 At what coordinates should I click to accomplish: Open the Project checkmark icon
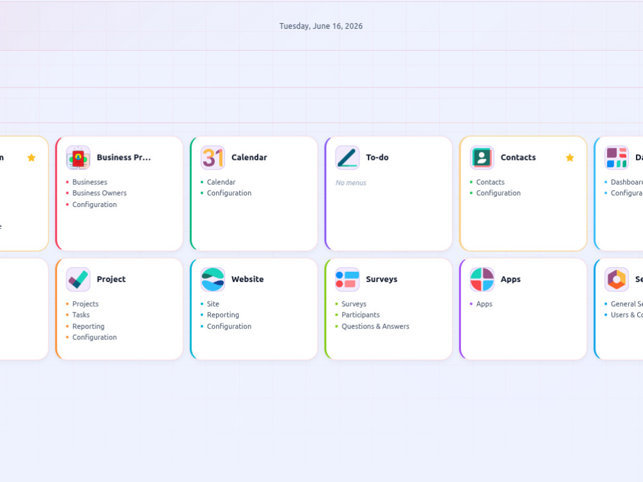coord(78,279)
